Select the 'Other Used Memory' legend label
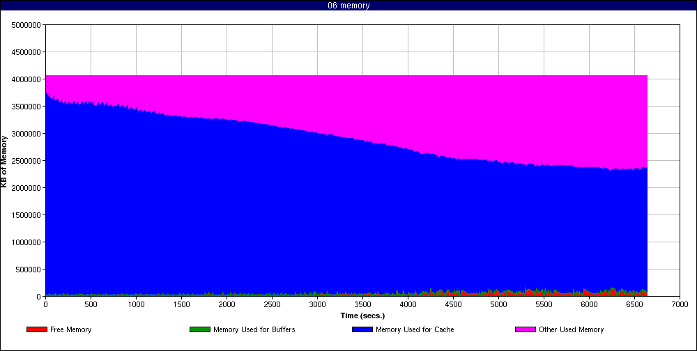Screen dimensions: 697x351 pos(572,329)
